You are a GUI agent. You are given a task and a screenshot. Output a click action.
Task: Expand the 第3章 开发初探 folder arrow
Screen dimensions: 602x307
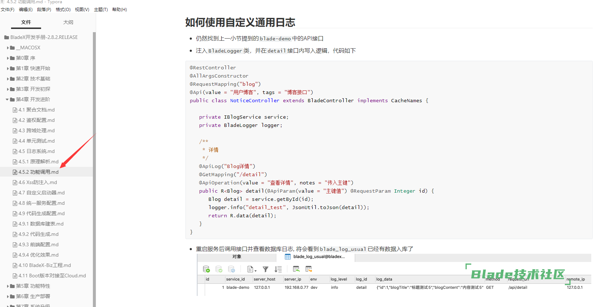coord(8,89)
